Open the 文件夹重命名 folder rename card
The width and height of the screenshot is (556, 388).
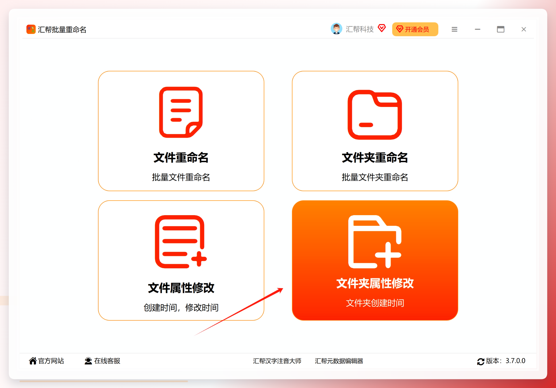pyautogui.click(x=375, y=131)
